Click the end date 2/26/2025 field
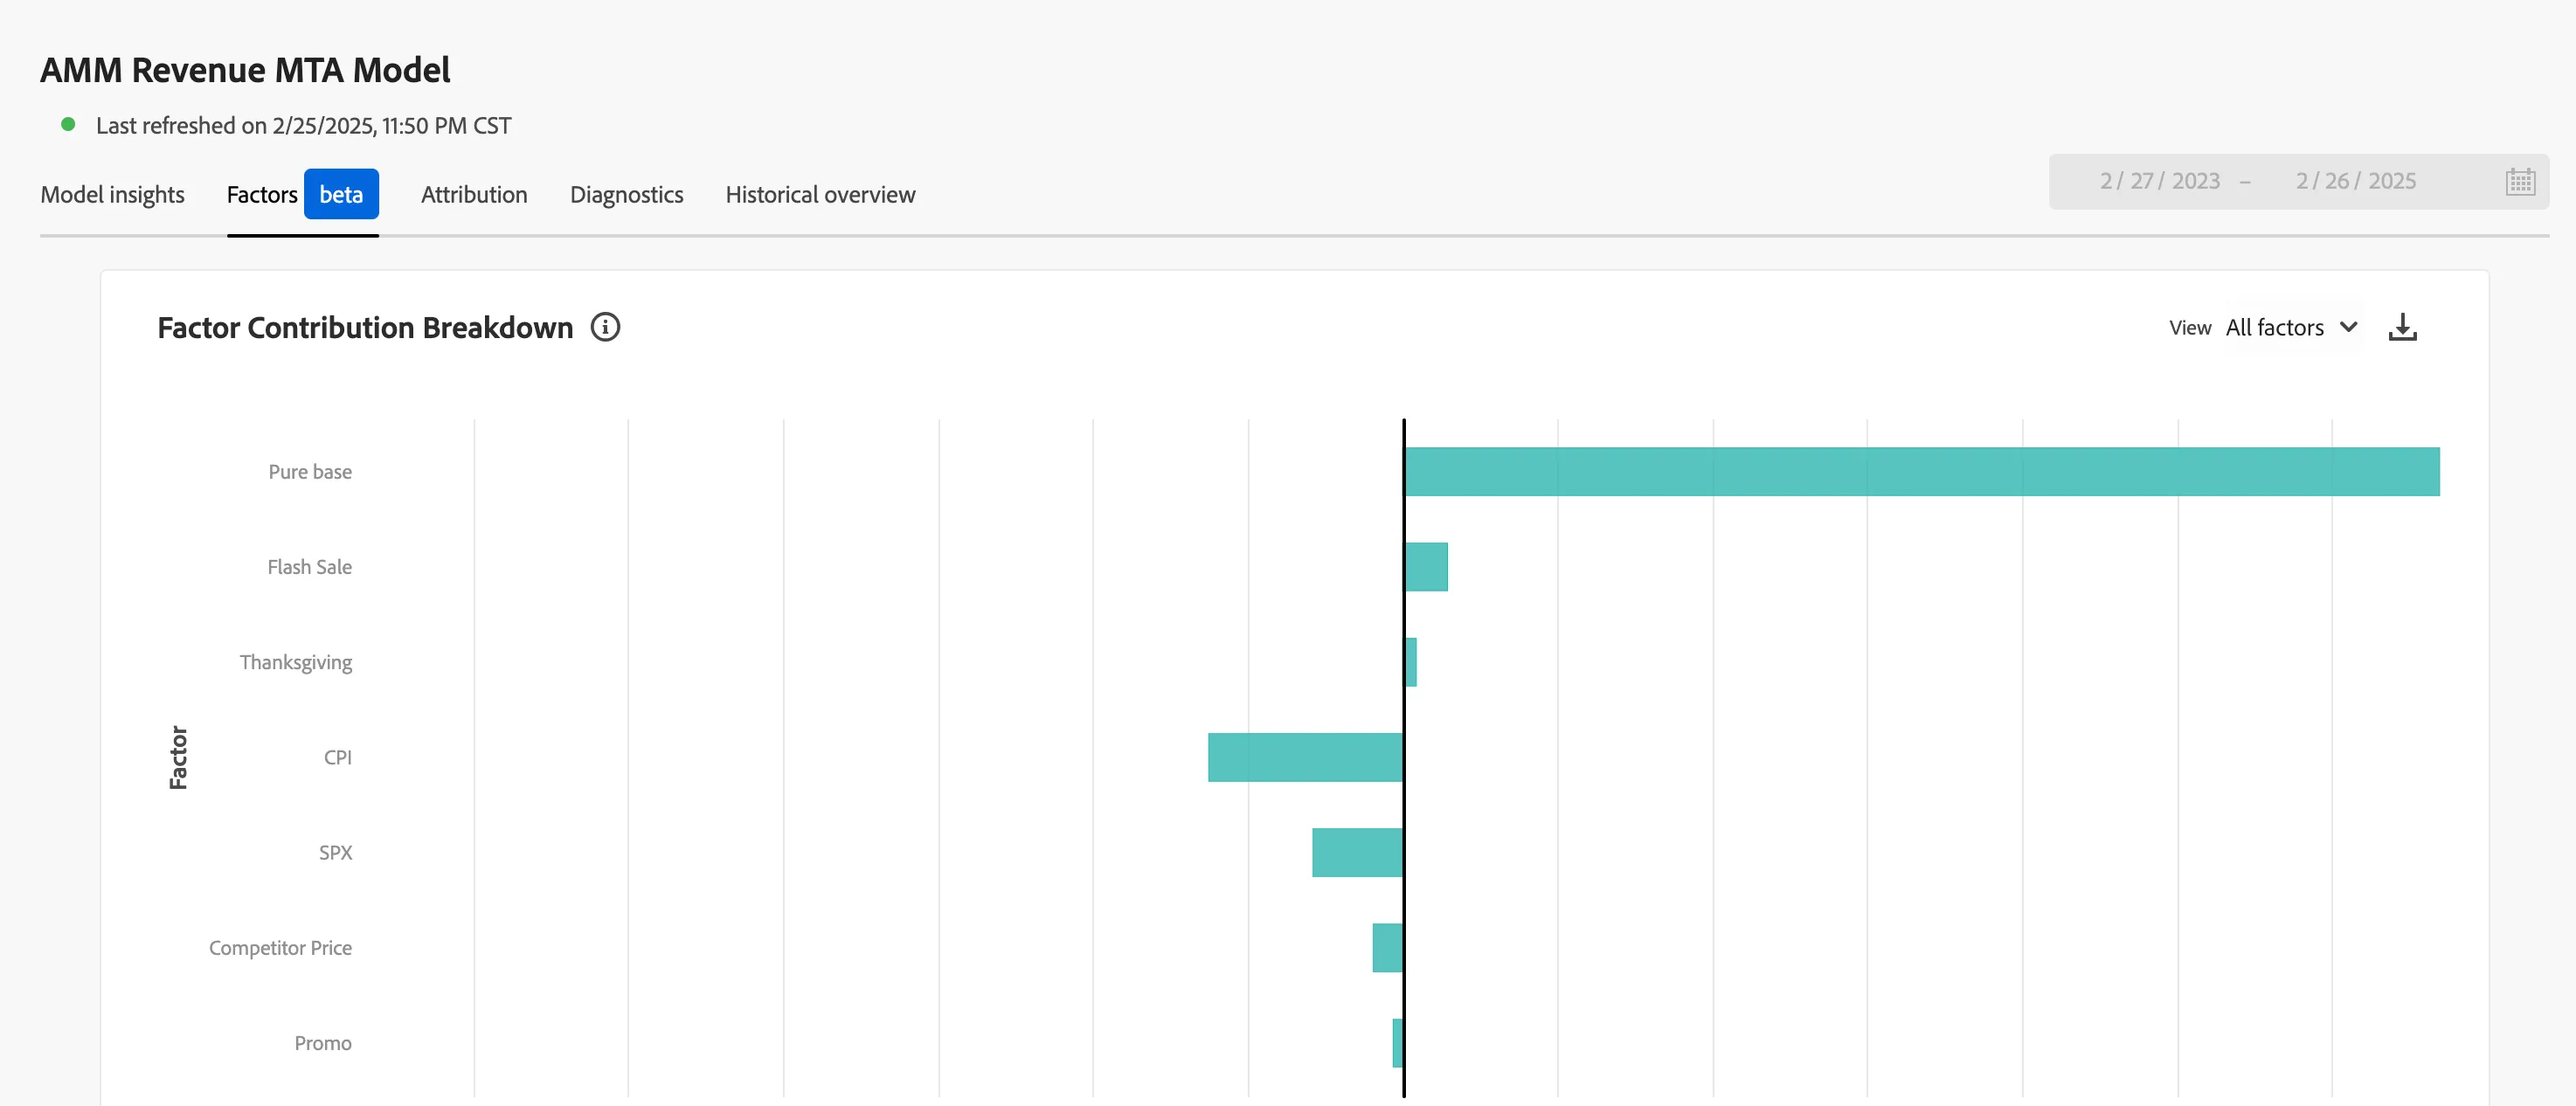 click(2355, 181)
